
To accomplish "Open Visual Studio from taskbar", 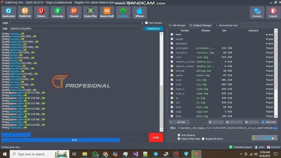I will pos(136,154).
